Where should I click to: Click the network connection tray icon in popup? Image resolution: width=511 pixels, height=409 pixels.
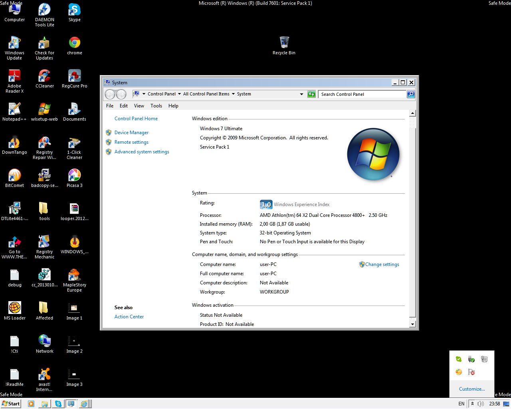pyautogui.click(x=484, y=359)
